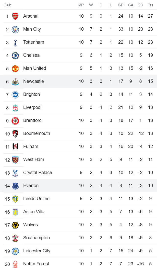Click the Club column header

7,5
